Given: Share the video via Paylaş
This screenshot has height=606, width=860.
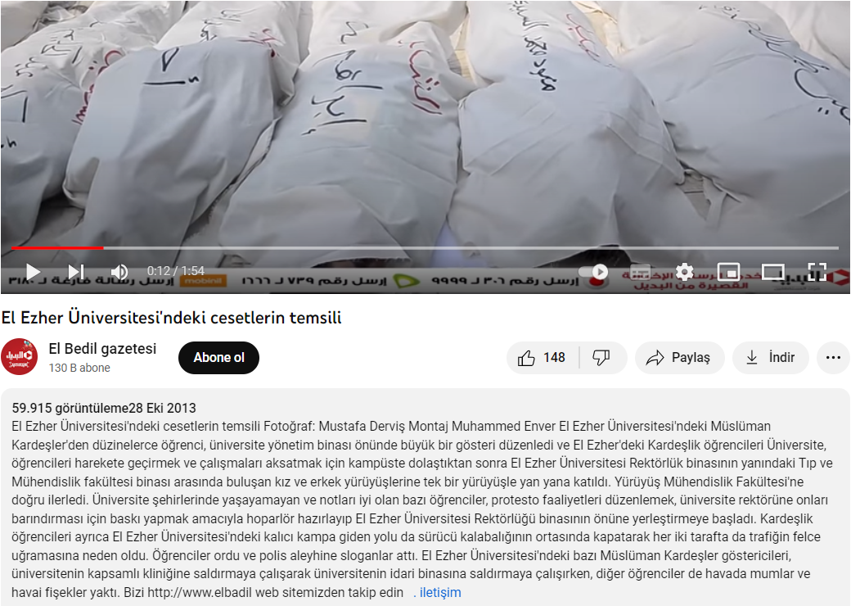Looking at the screenshot, I should coord(679,358).
